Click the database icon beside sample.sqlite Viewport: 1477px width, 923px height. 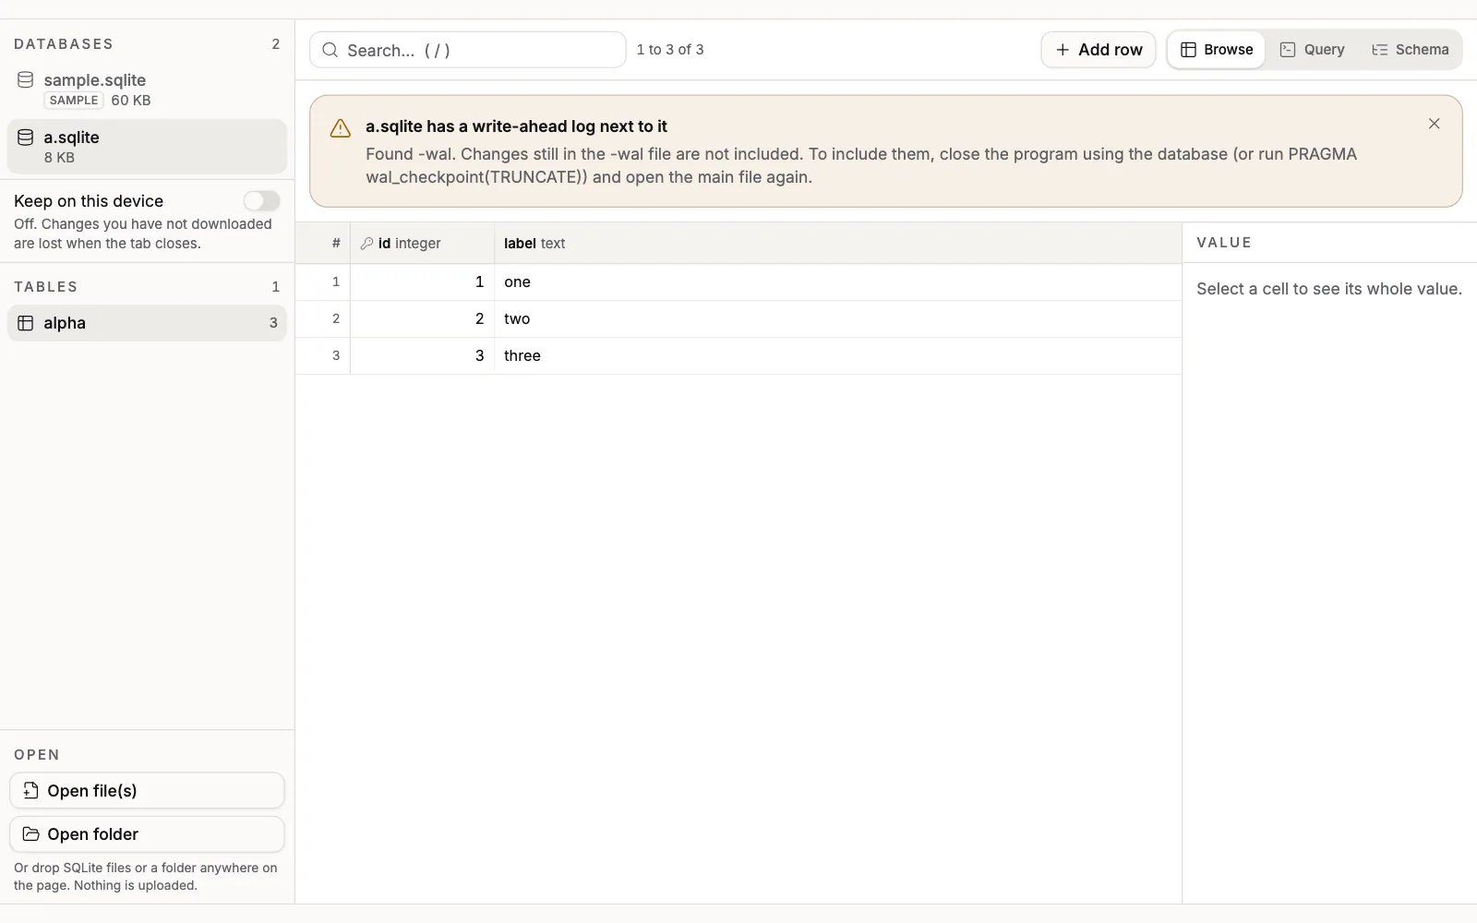pyautogui.click(x=26, y=80)
